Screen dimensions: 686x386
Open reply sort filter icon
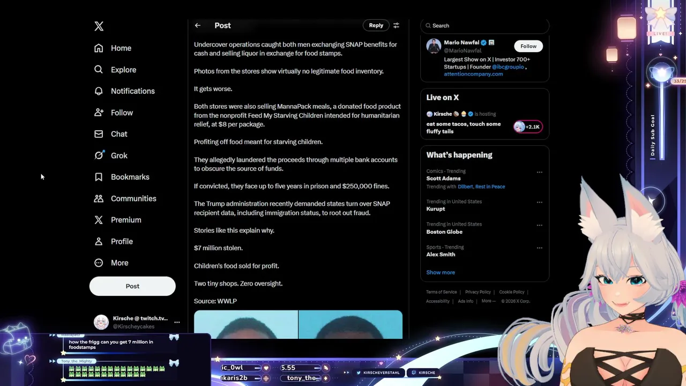(x=396, y=25)
